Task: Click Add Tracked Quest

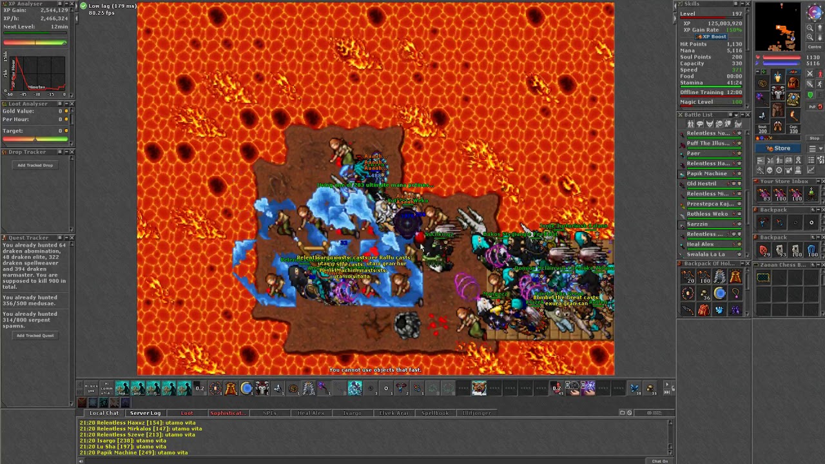Action: tap(35, 336)
